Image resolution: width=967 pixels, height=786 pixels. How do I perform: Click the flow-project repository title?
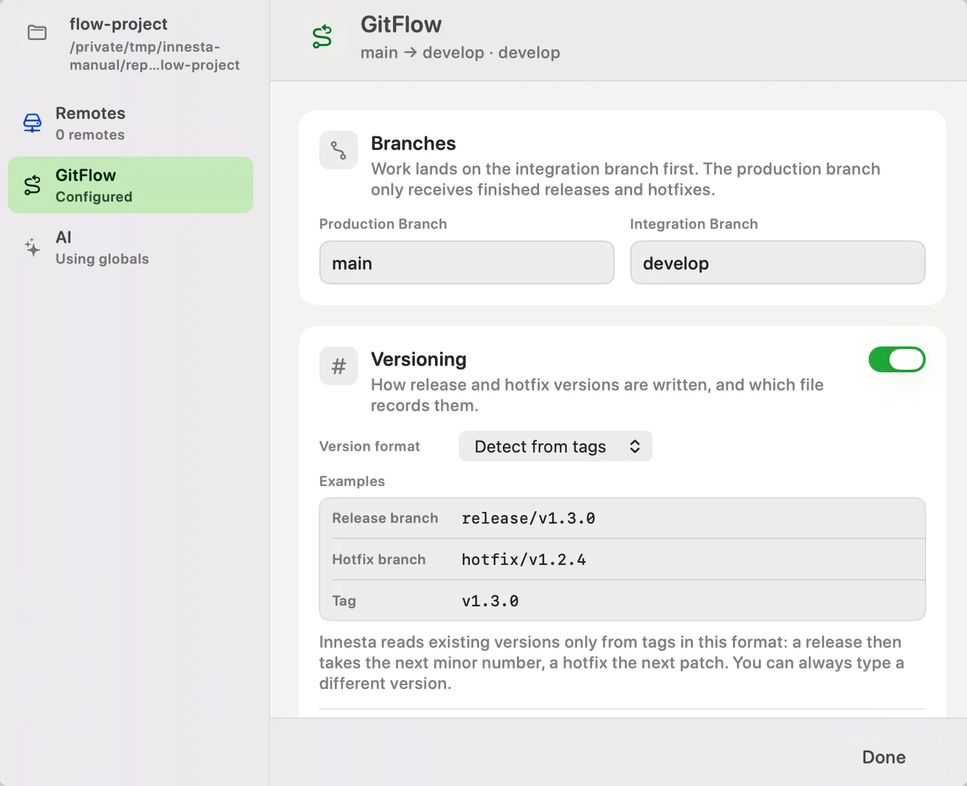click(118, 25)
